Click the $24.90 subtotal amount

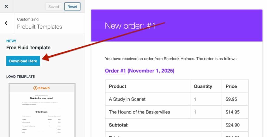pos(233,125)
